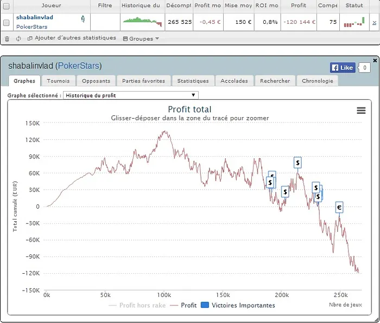
Task: Click the mini profit history sparkline
Action: coord(142,22)
